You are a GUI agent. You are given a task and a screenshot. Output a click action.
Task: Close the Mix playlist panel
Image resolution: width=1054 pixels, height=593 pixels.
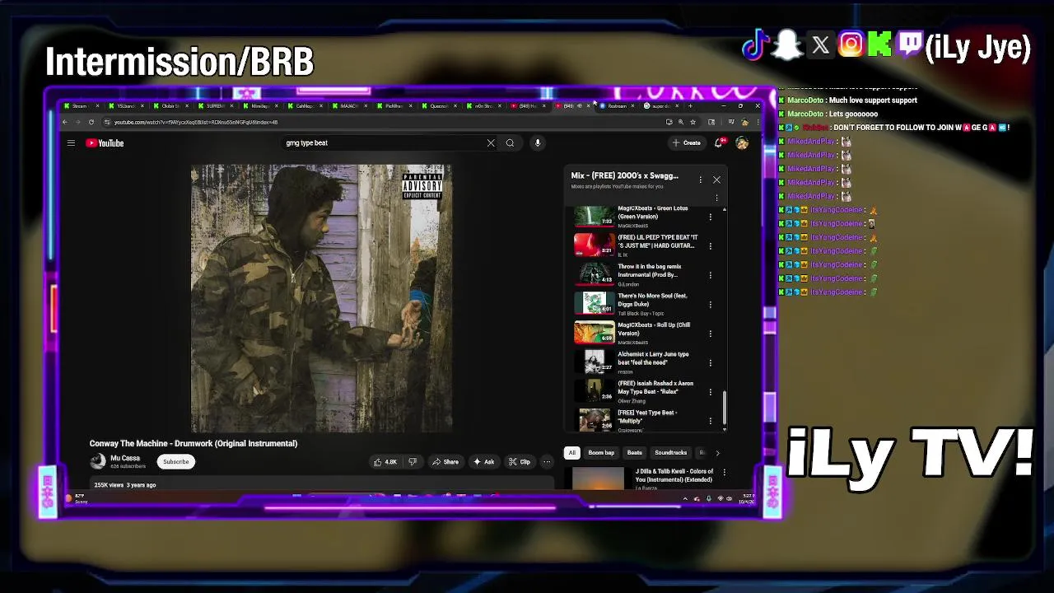[x=716, y=180]
